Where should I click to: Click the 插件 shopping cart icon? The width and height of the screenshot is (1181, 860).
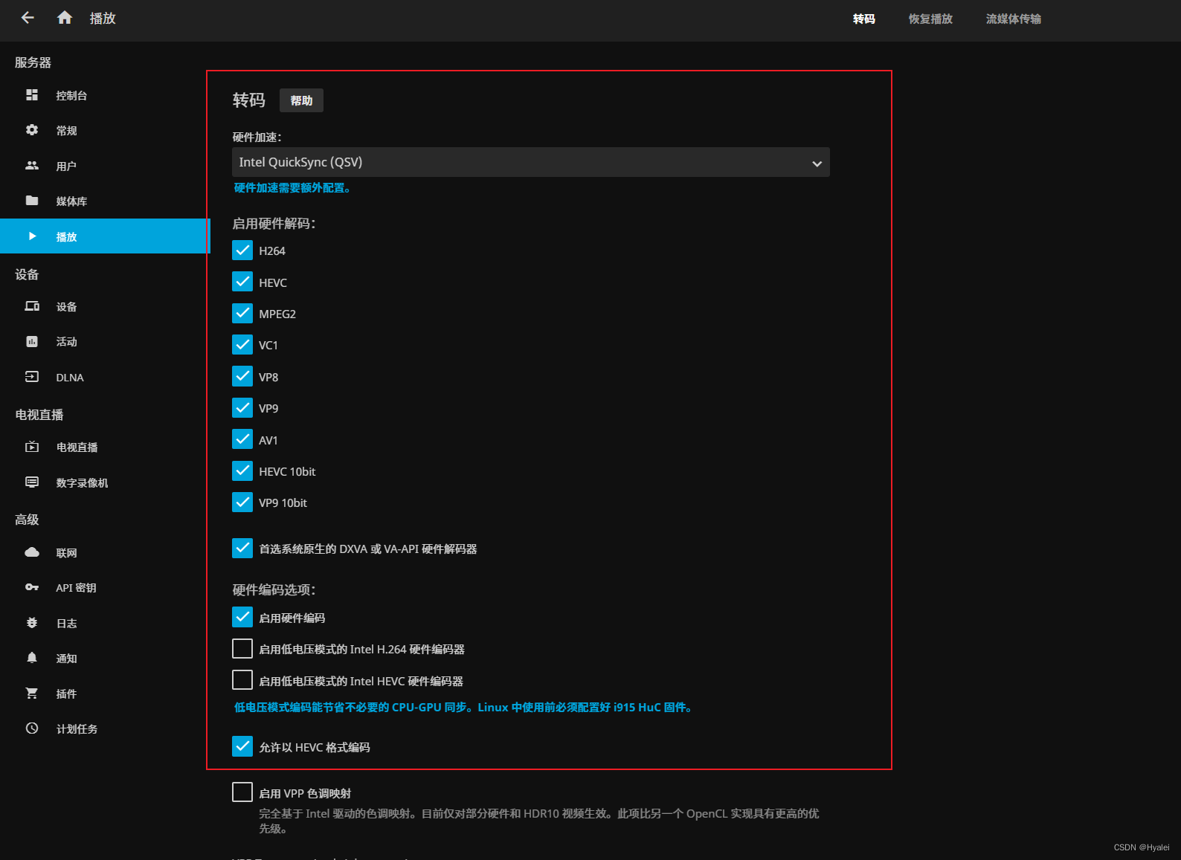coord(32,694)
